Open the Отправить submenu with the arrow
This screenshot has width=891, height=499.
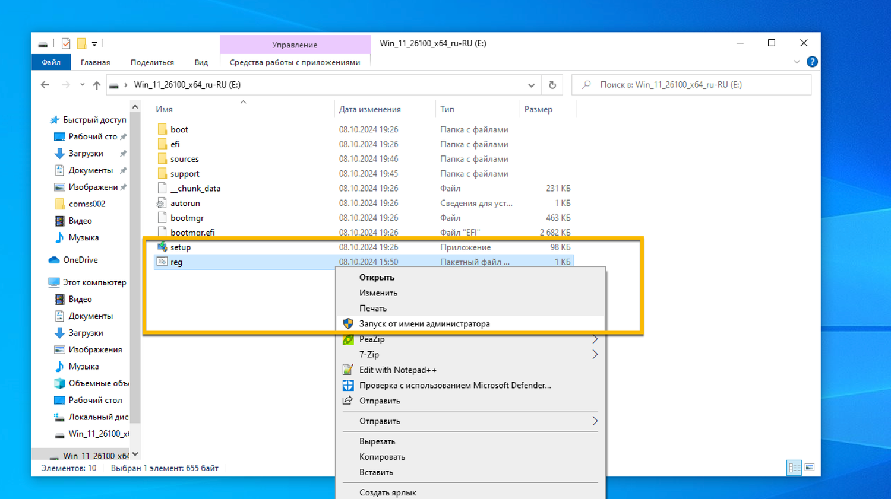pyautogui.click(x=595, y=421)
